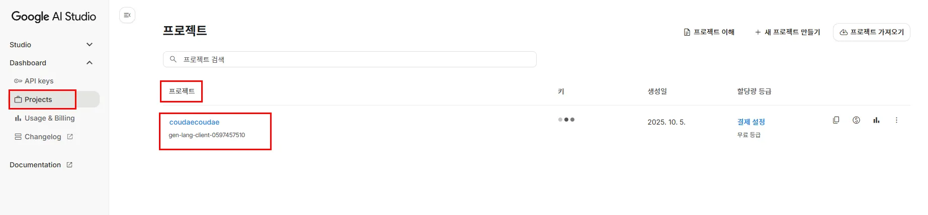Click the magnifier icon in search bar
The image size is (928, 215).
[x=173, y=59]
